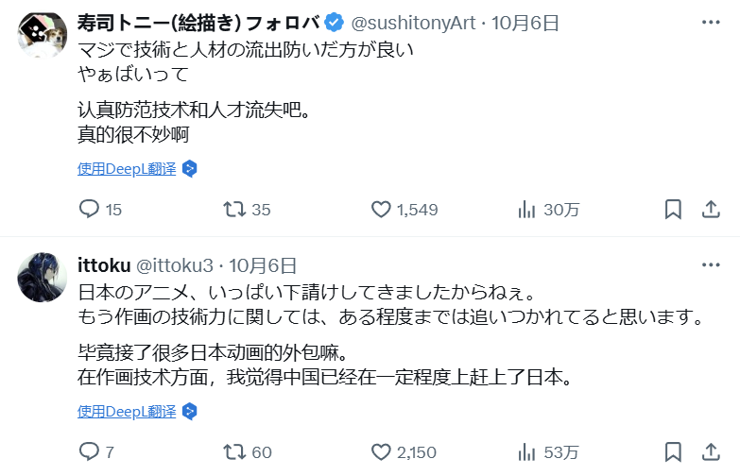Share the ittoku tweet

tap(711, 451)
